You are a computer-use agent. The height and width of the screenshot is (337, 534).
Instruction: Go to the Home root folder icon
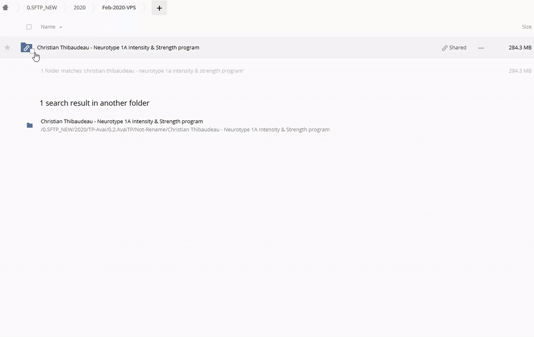pyautogui.click(x=6, y=7)
